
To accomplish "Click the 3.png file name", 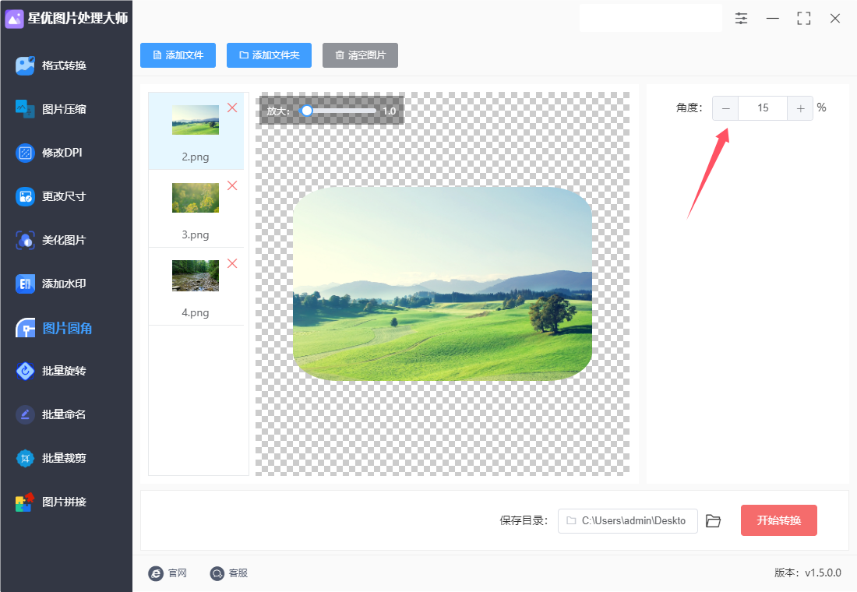I will [196, 235].
